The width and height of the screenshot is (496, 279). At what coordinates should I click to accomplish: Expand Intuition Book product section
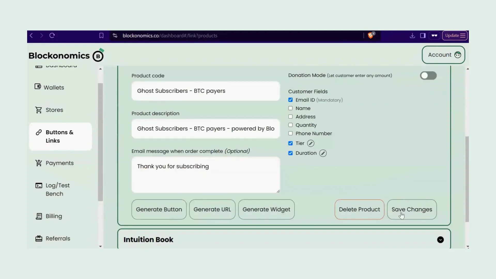tap(440, 239)
